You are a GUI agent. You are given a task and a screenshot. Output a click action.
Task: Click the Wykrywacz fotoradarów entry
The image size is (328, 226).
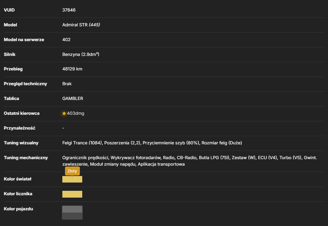point(135,158)
